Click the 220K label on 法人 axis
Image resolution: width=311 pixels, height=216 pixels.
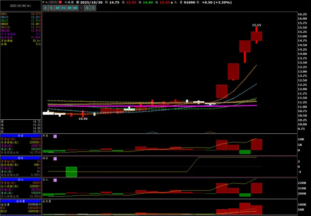(x=302, y=183)
